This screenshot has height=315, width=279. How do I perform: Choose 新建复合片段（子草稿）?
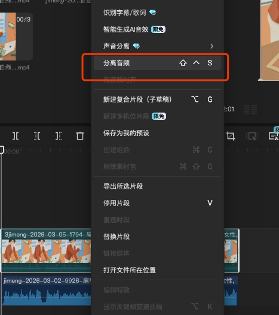coord(157,99)
